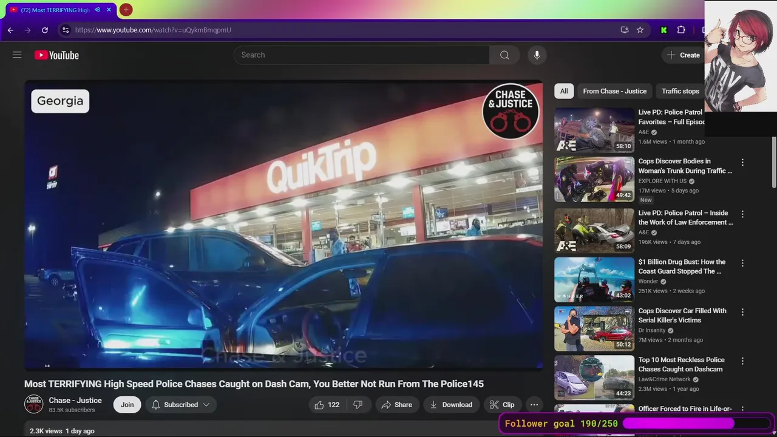
Task: Click the Create button
Action: pyautogui.click(x=684, y=55)
